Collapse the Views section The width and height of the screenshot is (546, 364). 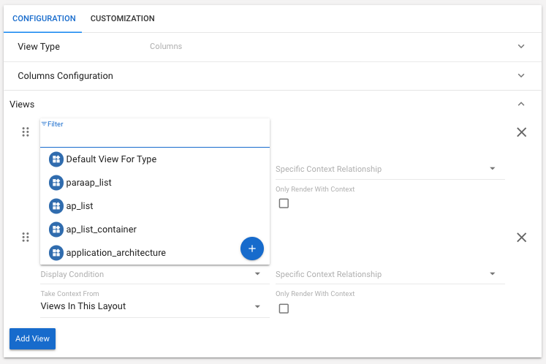tap(521, 105)
